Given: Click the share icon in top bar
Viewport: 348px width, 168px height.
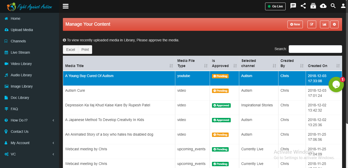Looking at the screenshot, I should pos(303,6).
